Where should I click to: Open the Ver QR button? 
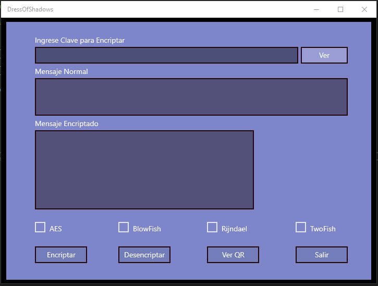pos(233,255)
